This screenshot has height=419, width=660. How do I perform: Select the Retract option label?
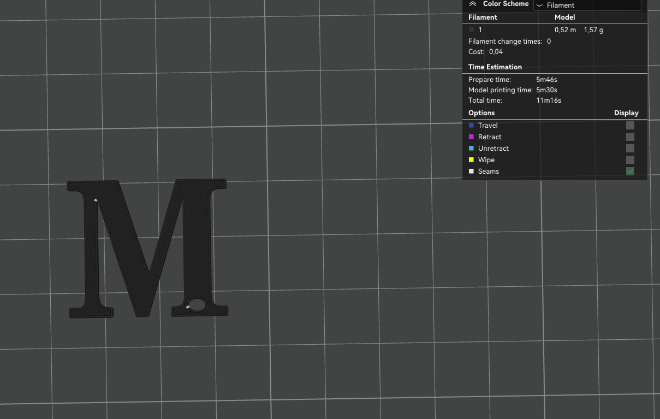(x=490, y=137)
